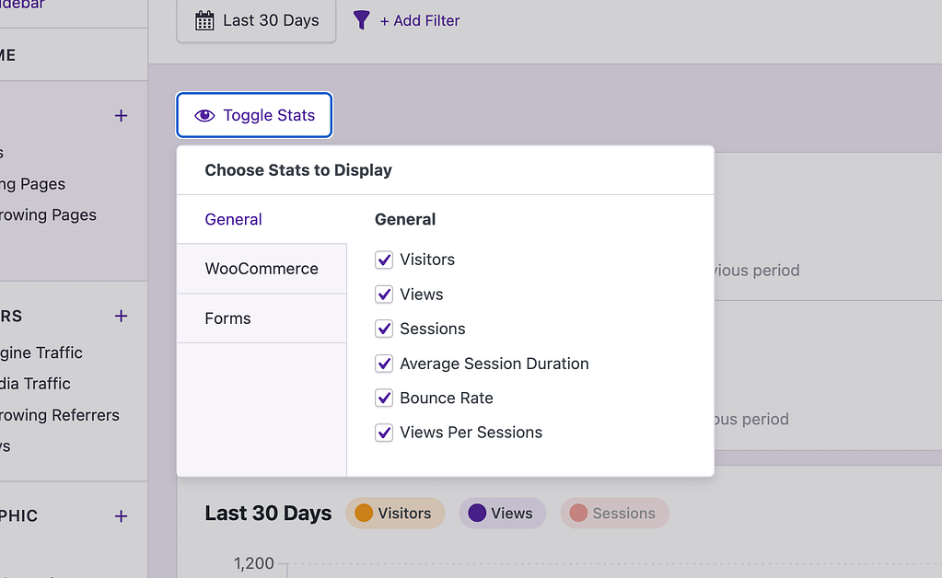Click the orange Visitors legend dot
This screenshot has width=942, height=578.
click(x=364, y=514)
